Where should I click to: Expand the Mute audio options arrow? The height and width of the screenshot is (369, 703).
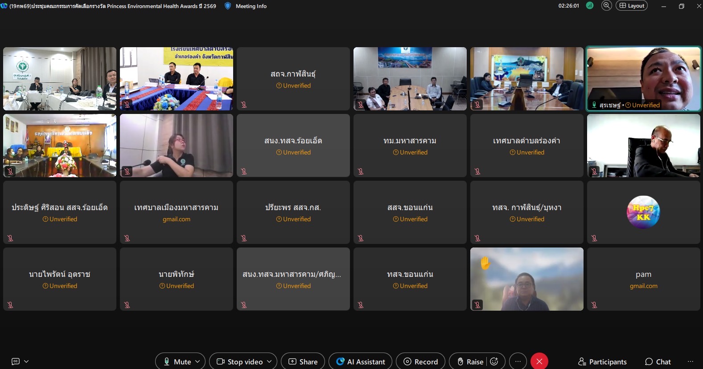[x=197, y=361]
